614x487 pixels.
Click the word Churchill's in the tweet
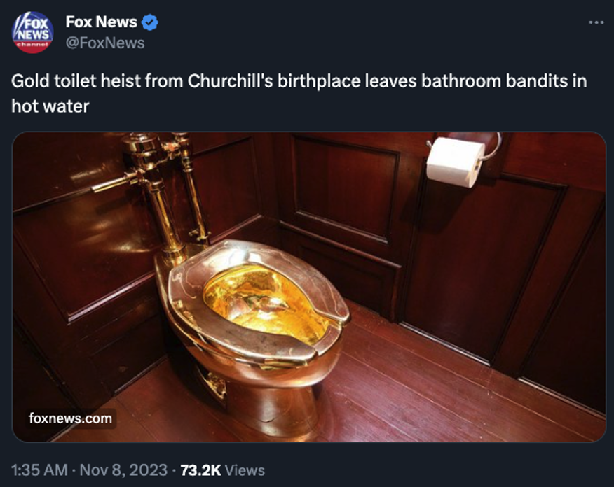230,81
